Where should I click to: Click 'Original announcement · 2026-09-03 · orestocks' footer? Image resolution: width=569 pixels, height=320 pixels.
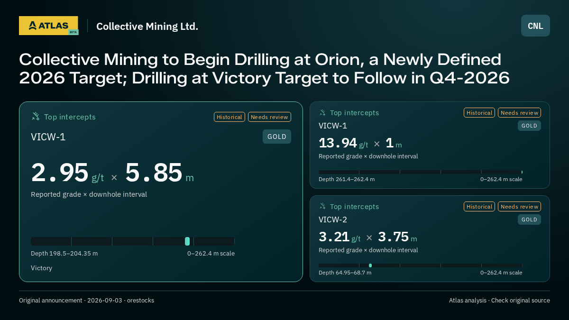click(86, 300)
